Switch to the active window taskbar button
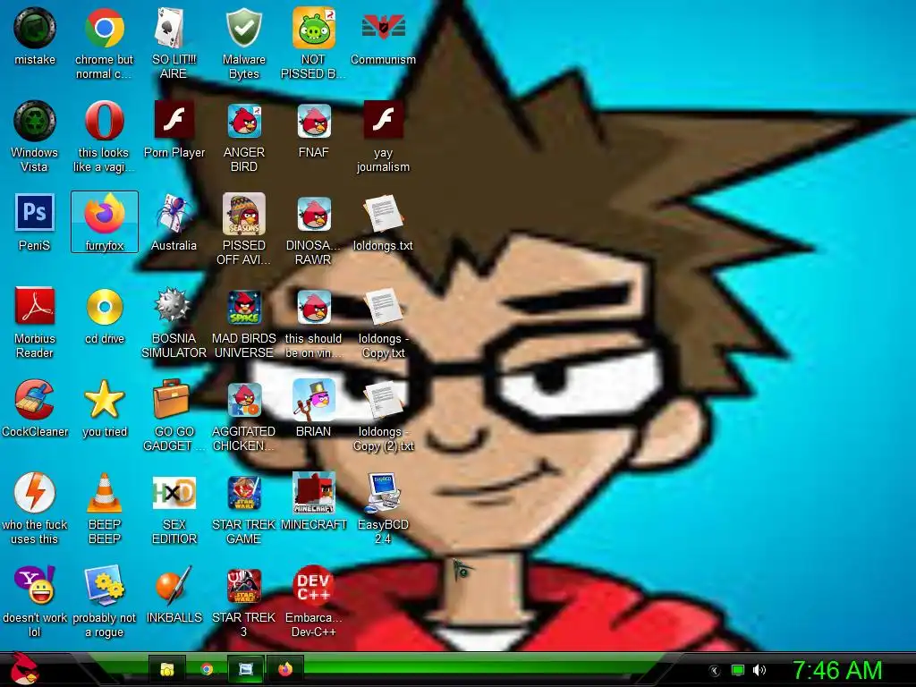The width and height of the screenshot is (916, 687). coord(246,669)
